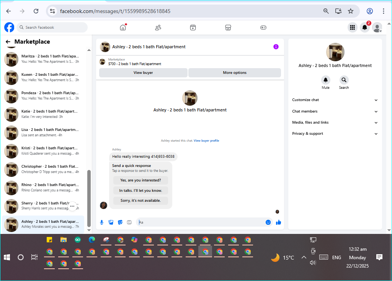The width and height of the screenshot is (392, 281).
Task: Mute the Ashley conversation
Action: (x=325, y=80)
